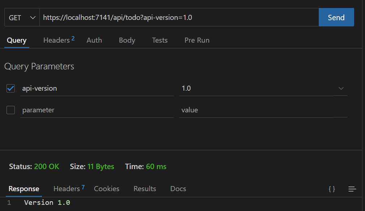
Task: Click the empty parameter name field
Action: pos(97,110)
